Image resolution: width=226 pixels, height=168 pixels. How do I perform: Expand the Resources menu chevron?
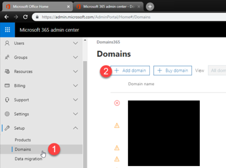(x=75, y=71)
